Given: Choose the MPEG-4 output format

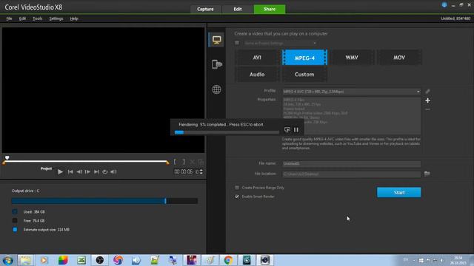Looking at the screenshot, I should pos(304,58).
